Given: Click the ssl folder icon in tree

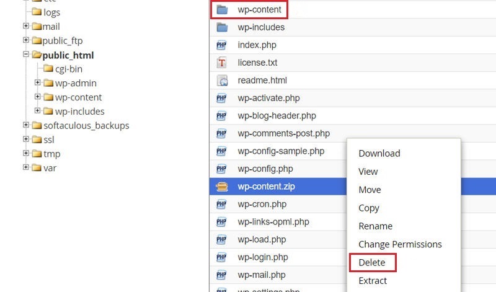Looking at the screenshot, I should pos(37,139).
